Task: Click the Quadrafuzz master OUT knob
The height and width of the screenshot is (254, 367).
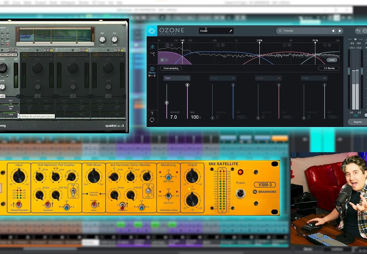Action: click(115, 39)
